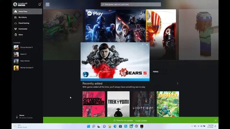
Task: Select the Game Pass home tab
Action: (27, 11)
